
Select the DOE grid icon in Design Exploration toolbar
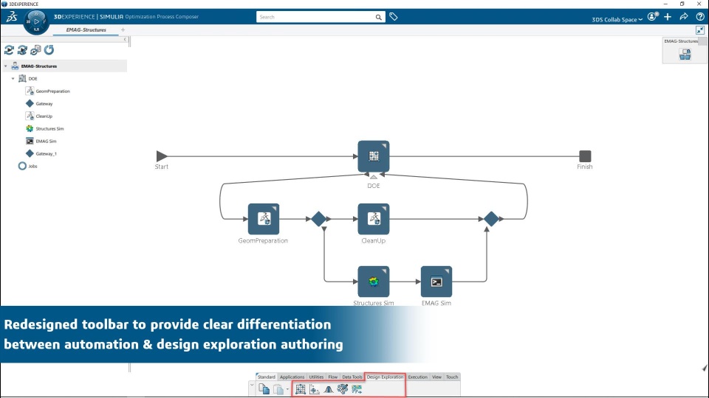(301, 389)
